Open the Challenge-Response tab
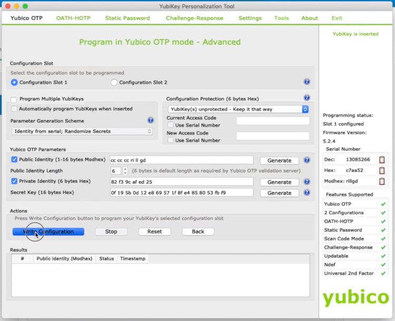 (195, 18)
